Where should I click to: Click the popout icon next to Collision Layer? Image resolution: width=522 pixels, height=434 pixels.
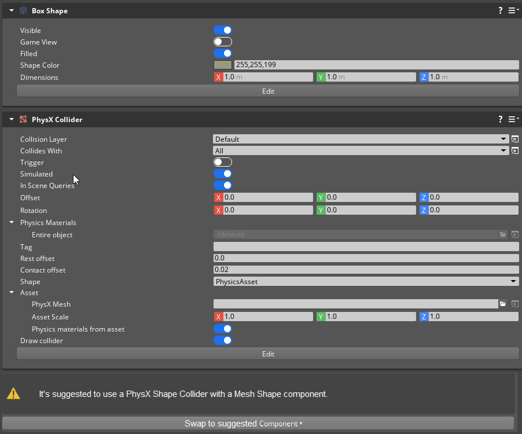(514, 139)
